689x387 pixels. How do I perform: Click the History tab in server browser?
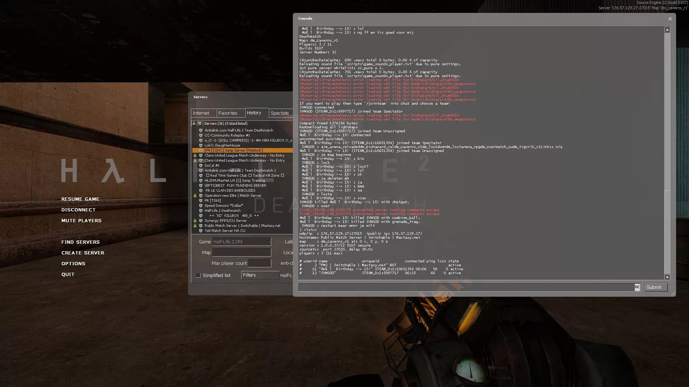click(x=254, y=113)
